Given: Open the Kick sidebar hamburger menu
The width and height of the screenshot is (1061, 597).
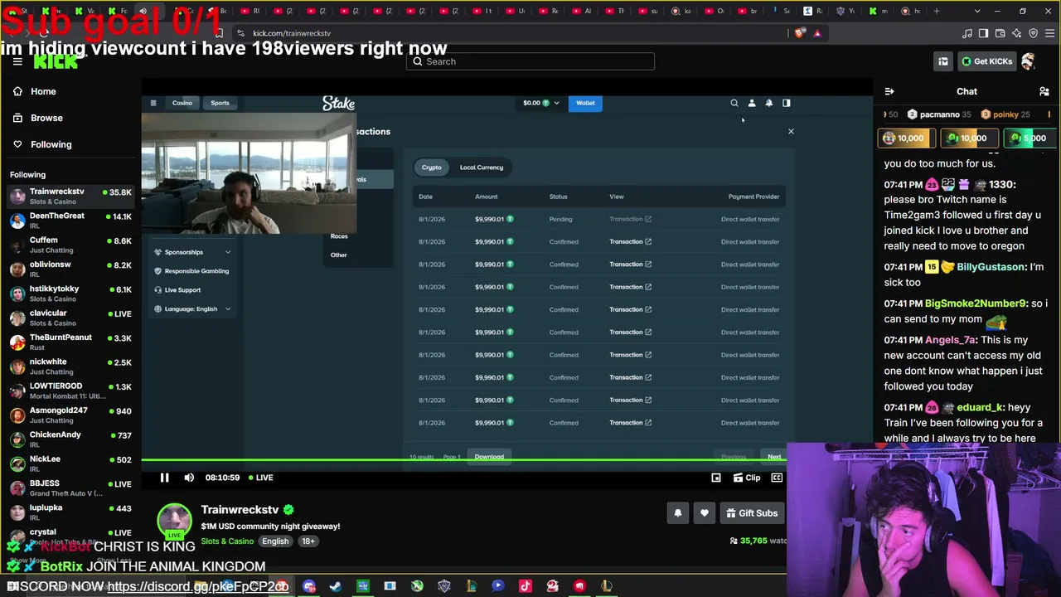Looking at the screenshot, I should click(x=17, y=61).
